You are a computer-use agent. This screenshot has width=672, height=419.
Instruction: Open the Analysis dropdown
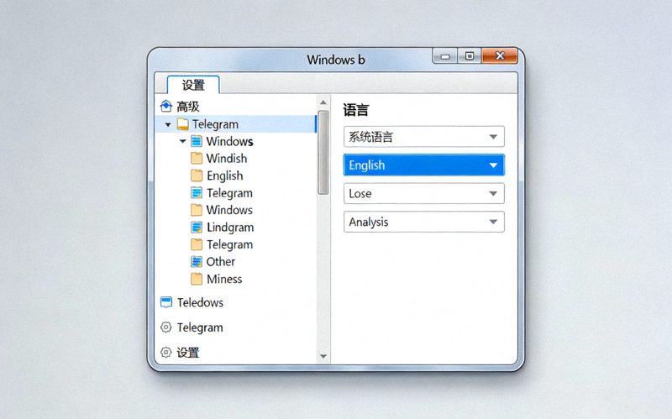point(424,222)
